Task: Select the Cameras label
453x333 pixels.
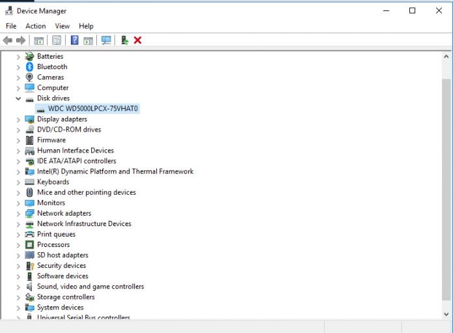Action: (51, 78)
